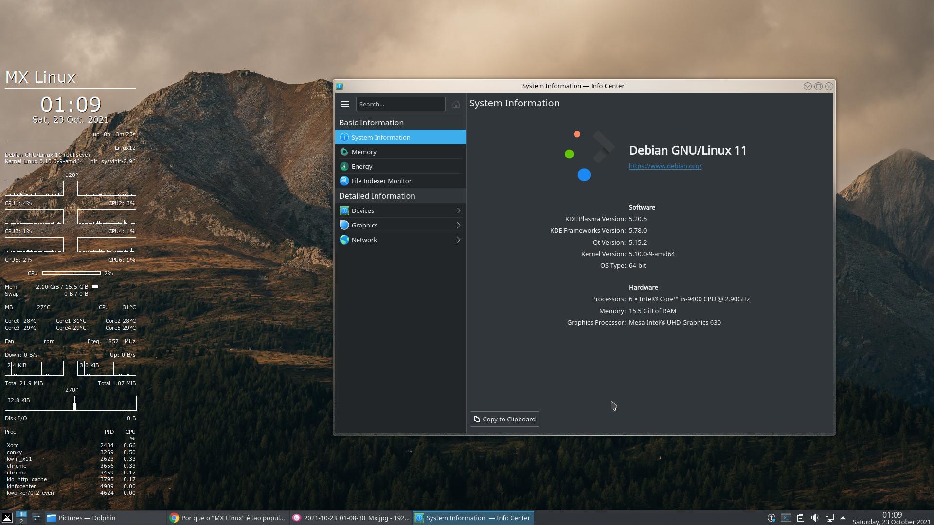Viewport: 934px width, 525px height.
Task: Click the KDE Plasma logo image
Action: [x=589, y=155]
